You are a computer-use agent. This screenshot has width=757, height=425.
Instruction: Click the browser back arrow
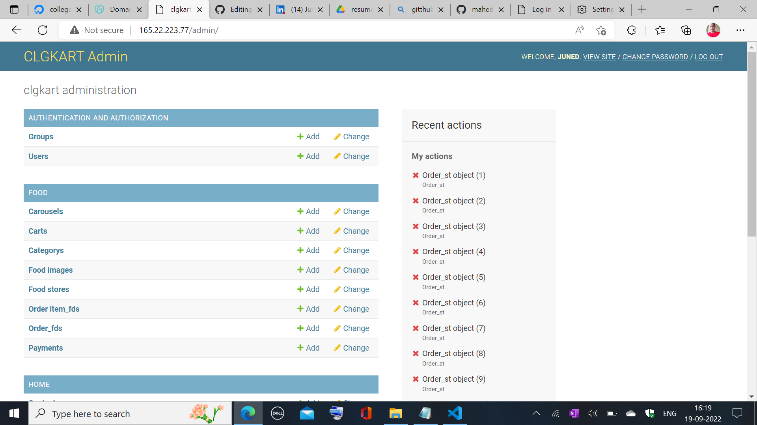(17, 30)
